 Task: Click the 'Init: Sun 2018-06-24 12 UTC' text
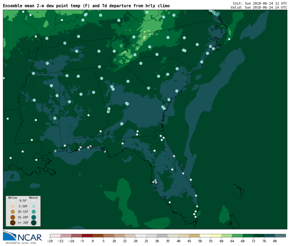pos(260,3)
